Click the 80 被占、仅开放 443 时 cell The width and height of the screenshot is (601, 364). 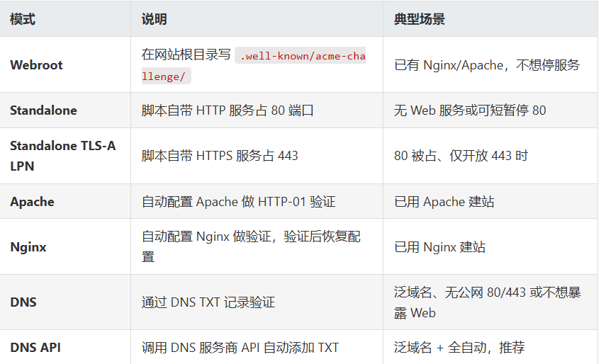coord(461,156)
